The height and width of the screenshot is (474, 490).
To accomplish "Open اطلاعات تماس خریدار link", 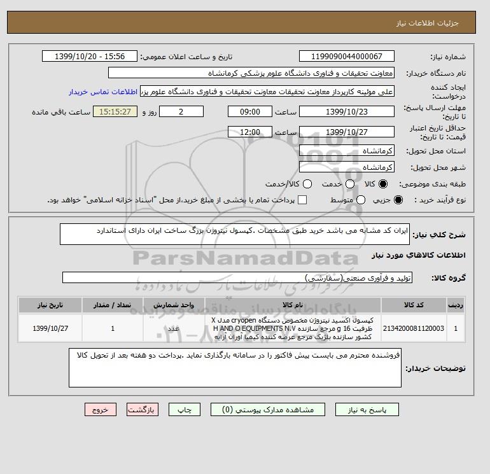I will [103, 92].
